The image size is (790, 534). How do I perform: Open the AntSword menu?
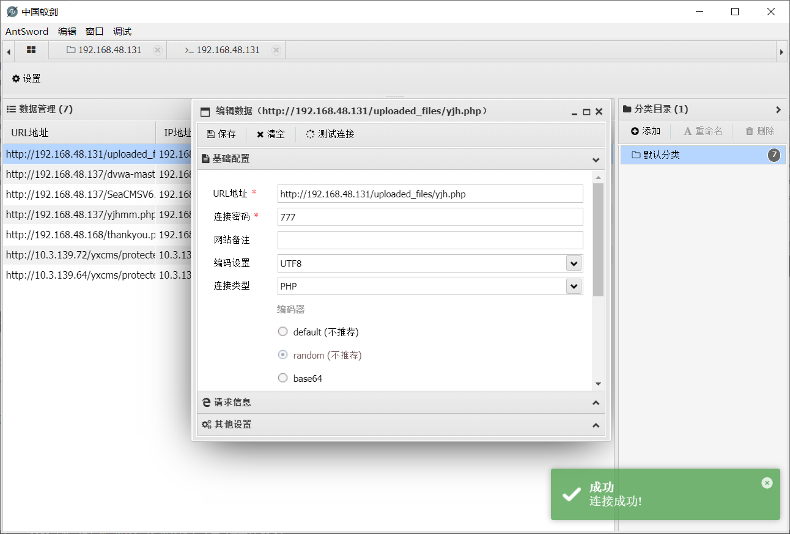(x=27, y=32)
